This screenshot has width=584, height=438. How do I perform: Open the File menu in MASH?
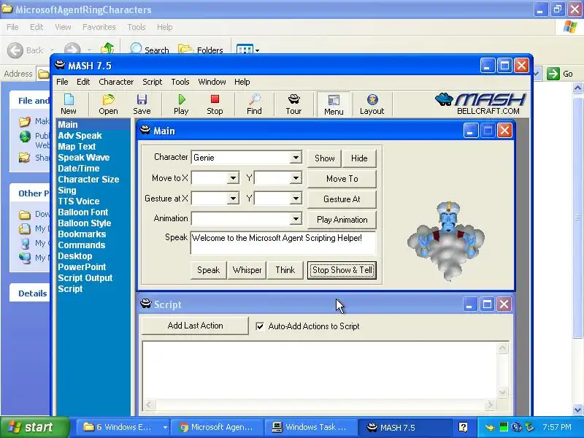click(x=62, y=82)
